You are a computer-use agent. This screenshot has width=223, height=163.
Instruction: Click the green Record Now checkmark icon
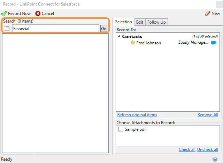pyautogui.click(x=4, y=14)
